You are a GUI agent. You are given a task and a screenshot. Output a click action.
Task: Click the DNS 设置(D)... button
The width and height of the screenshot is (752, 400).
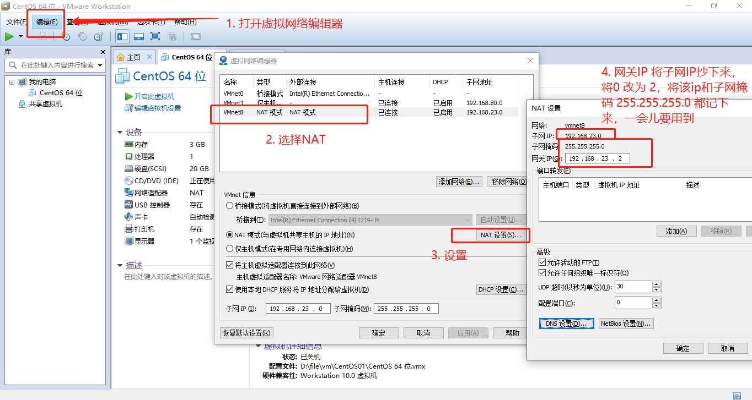click(566, 324)
